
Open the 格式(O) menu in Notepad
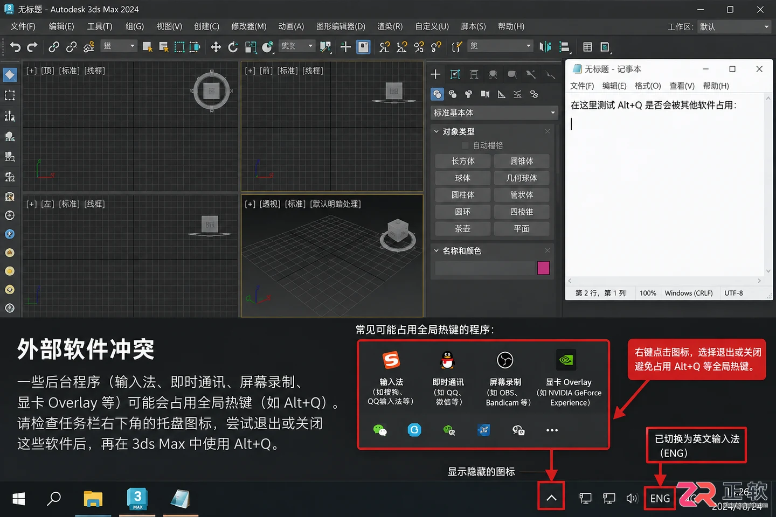pyautogui.click(x=648, y=86)
